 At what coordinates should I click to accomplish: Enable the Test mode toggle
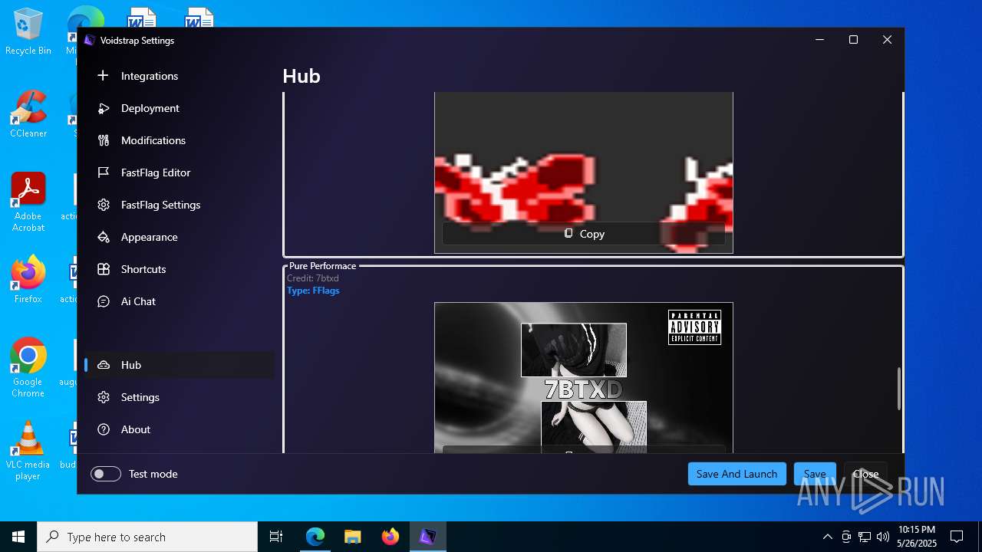coord(106,474)
